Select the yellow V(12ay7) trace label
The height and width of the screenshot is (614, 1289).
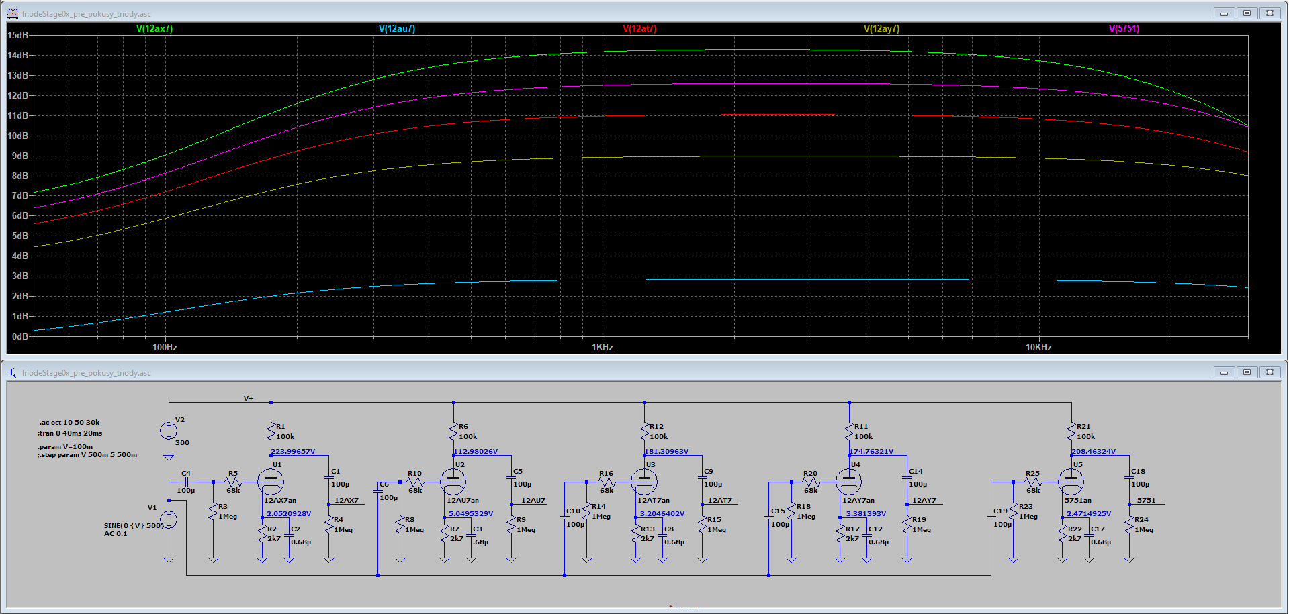tap(882, 28)
